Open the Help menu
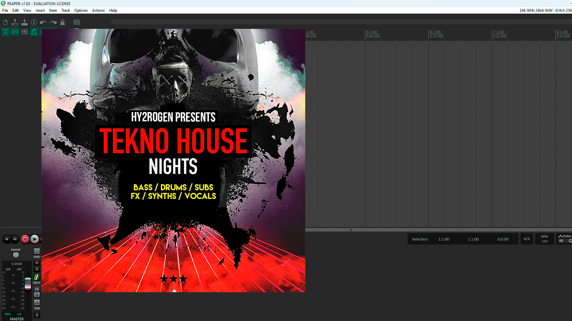 [113, 10]
